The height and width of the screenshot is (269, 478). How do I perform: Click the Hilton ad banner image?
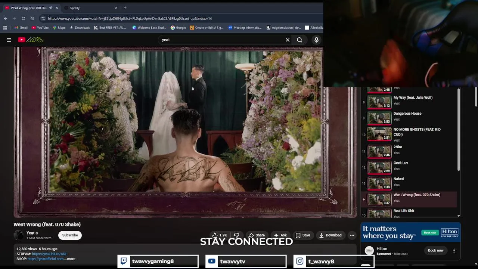tap(410, 232)
